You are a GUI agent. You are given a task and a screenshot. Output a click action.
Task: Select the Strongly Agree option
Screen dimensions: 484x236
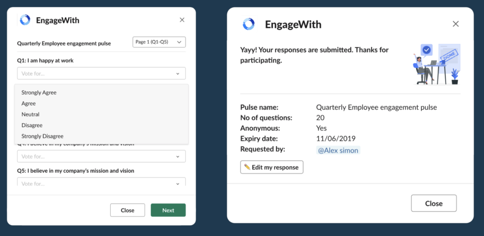[x=39, y=93]
